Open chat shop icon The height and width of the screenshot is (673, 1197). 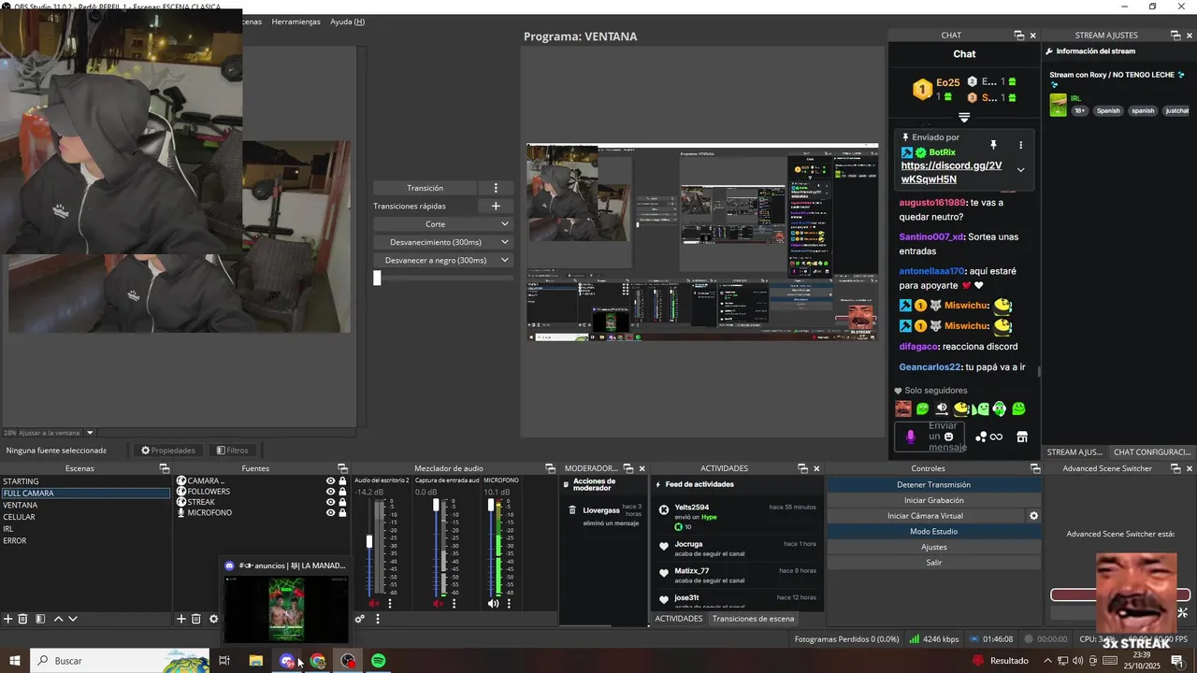[x=1022, y=437]
